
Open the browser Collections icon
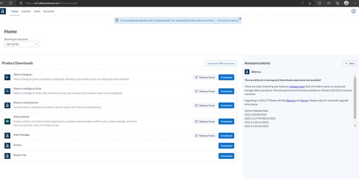pos(337,3)
